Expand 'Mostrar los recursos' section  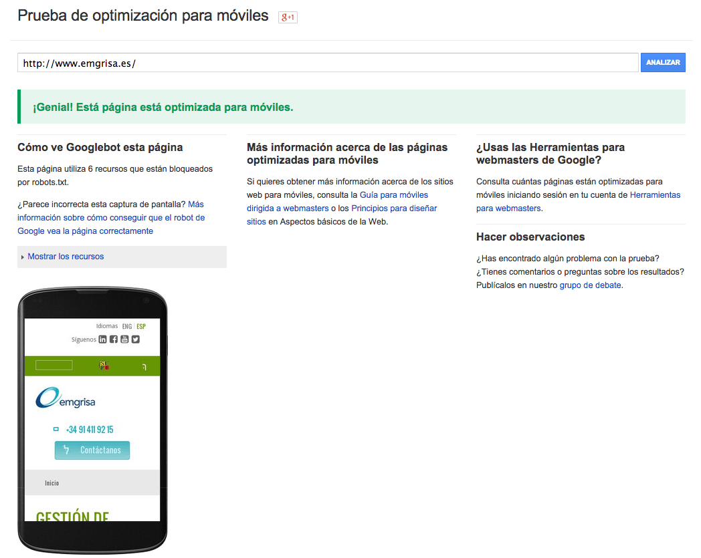pyautogui.click(x=66, y=257)
